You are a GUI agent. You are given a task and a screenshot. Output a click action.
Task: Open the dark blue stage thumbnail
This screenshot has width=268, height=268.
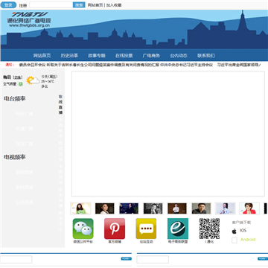tap(129, 208)
